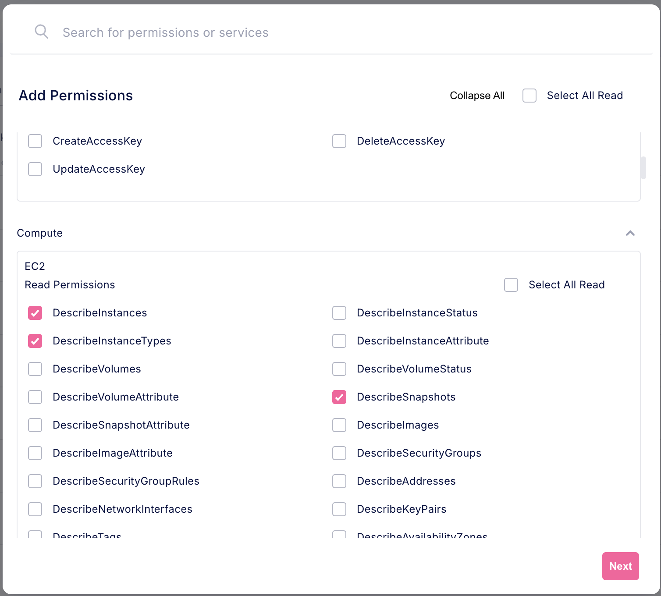Focus the permissions search field
661x596 pixels.
[165, 32]
